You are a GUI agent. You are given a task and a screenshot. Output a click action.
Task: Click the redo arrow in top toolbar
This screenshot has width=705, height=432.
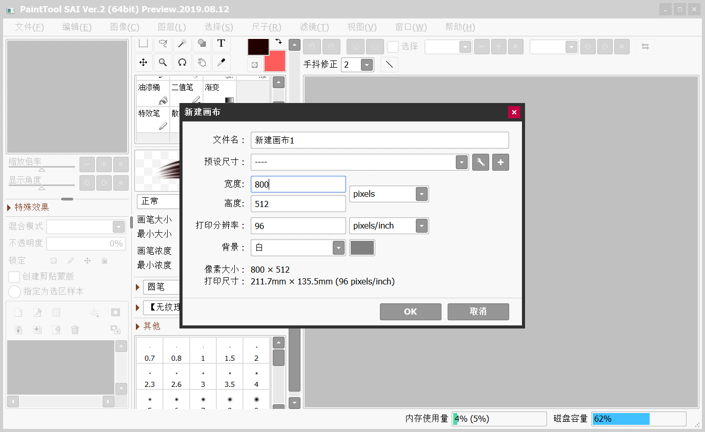point(331,47)
